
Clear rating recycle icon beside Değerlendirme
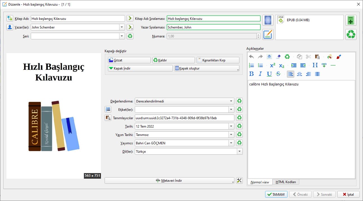pyautogui.click(x=239, y=101)
